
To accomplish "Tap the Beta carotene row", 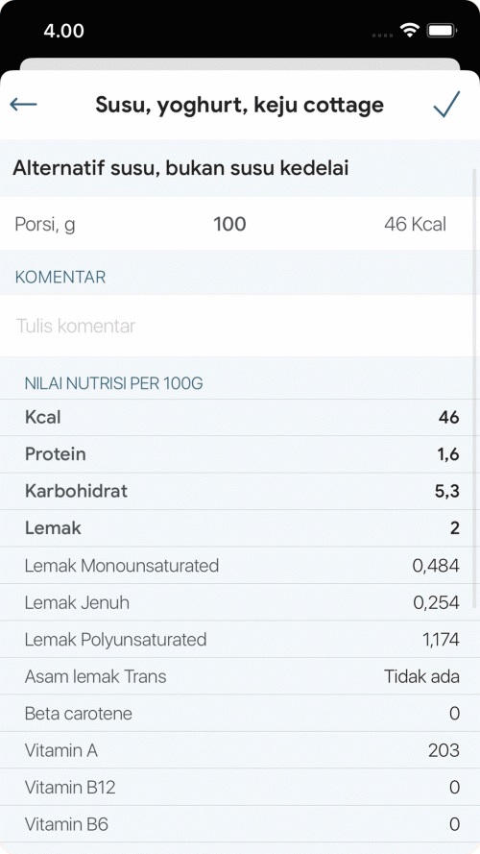I will point(240,714).
